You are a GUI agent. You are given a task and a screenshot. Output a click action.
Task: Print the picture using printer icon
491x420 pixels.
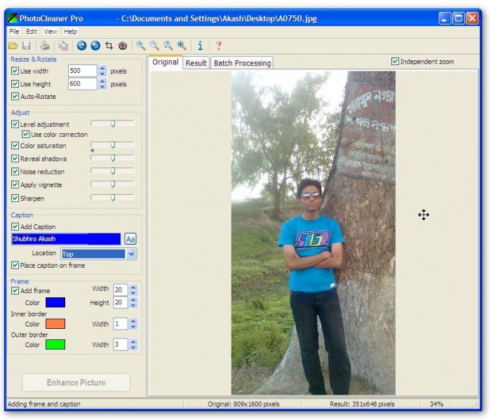tap(45, 46)
